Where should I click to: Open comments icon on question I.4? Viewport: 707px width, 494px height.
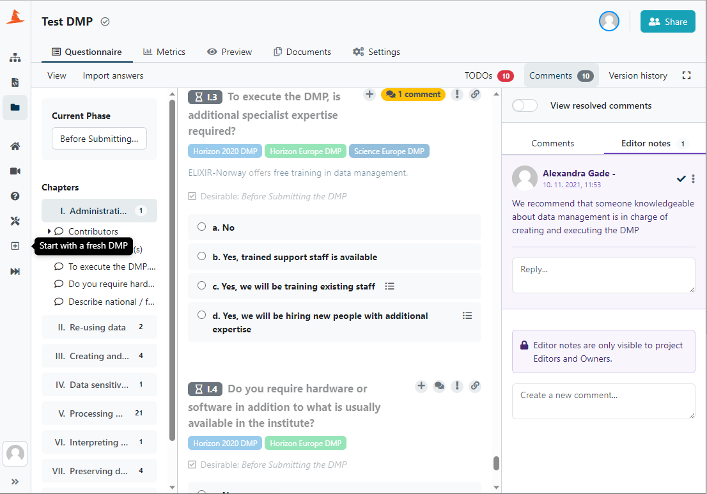439,386
